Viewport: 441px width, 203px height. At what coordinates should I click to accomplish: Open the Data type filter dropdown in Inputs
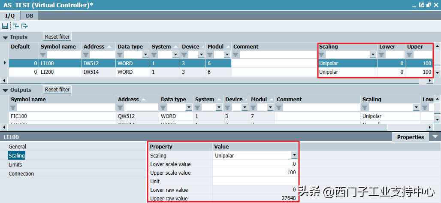145,55
